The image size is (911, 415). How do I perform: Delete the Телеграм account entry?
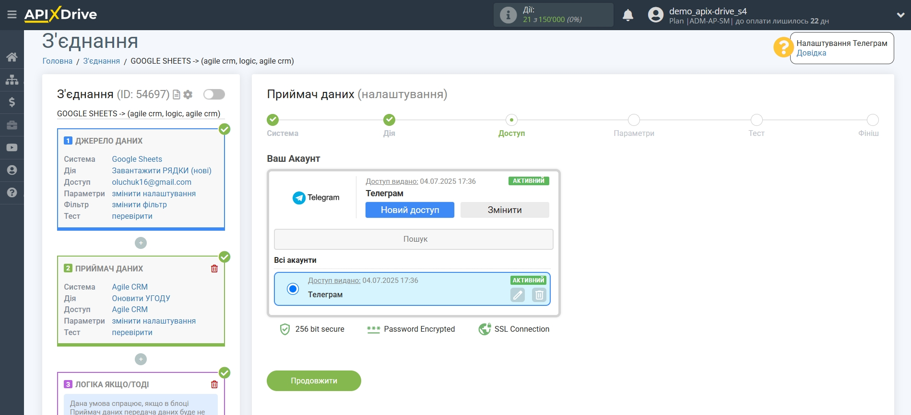coord(539,295)
